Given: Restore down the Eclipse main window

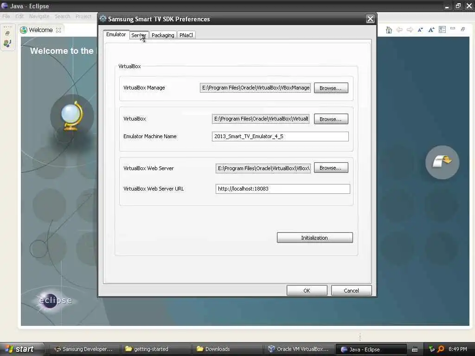Looking at the screenshot, I should pos(458,6).
